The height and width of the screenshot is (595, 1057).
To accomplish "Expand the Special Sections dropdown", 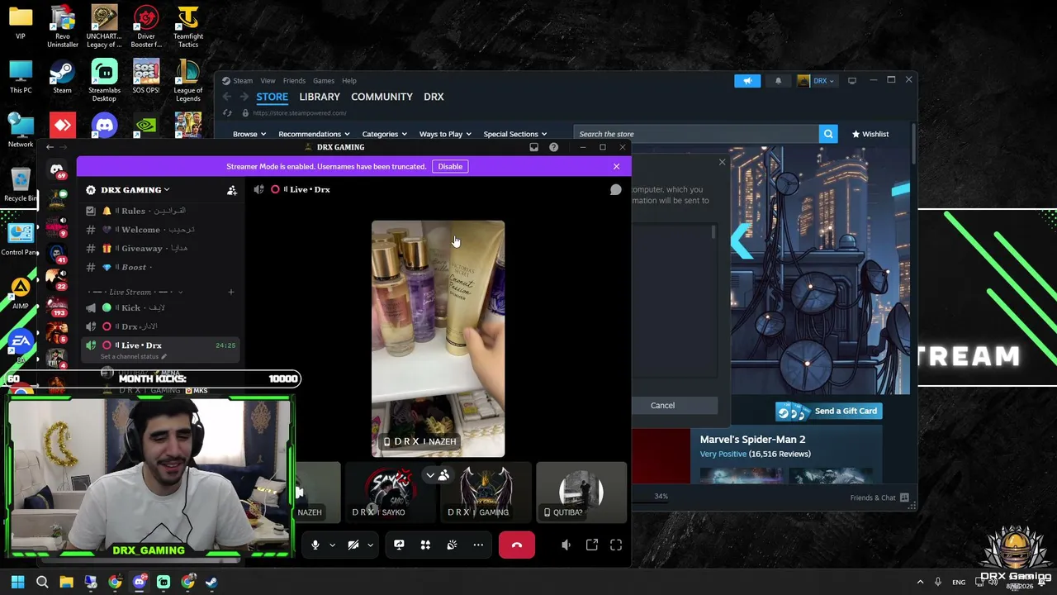I will [x=515, y=134].
